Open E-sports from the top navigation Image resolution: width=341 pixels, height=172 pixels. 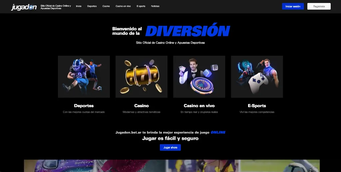tap(141, 6)
